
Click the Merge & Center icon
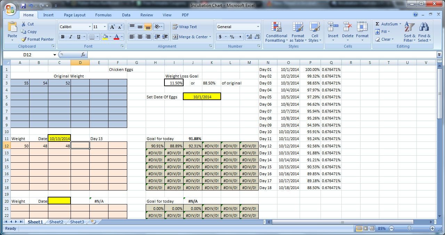click(175, 37)
